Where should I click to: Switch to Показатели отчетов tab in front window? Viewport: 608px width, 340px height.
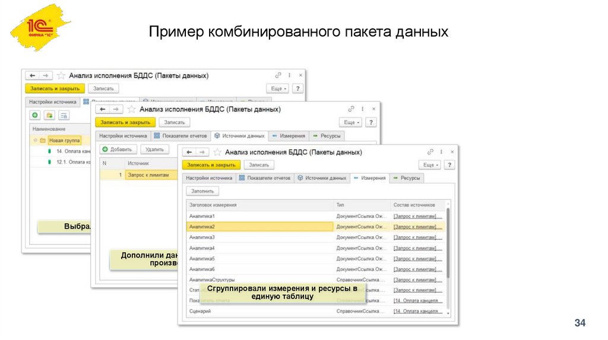265,178
